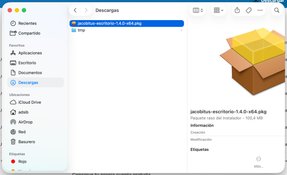Select the Rojo tag in sidebar
The image size is (287, 175).
[x=36, y=161]
